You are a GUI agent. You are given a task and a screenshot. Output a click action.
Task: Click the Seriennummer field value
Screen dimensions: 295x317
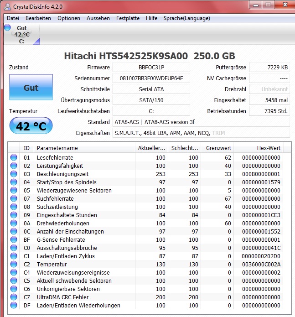151,78
